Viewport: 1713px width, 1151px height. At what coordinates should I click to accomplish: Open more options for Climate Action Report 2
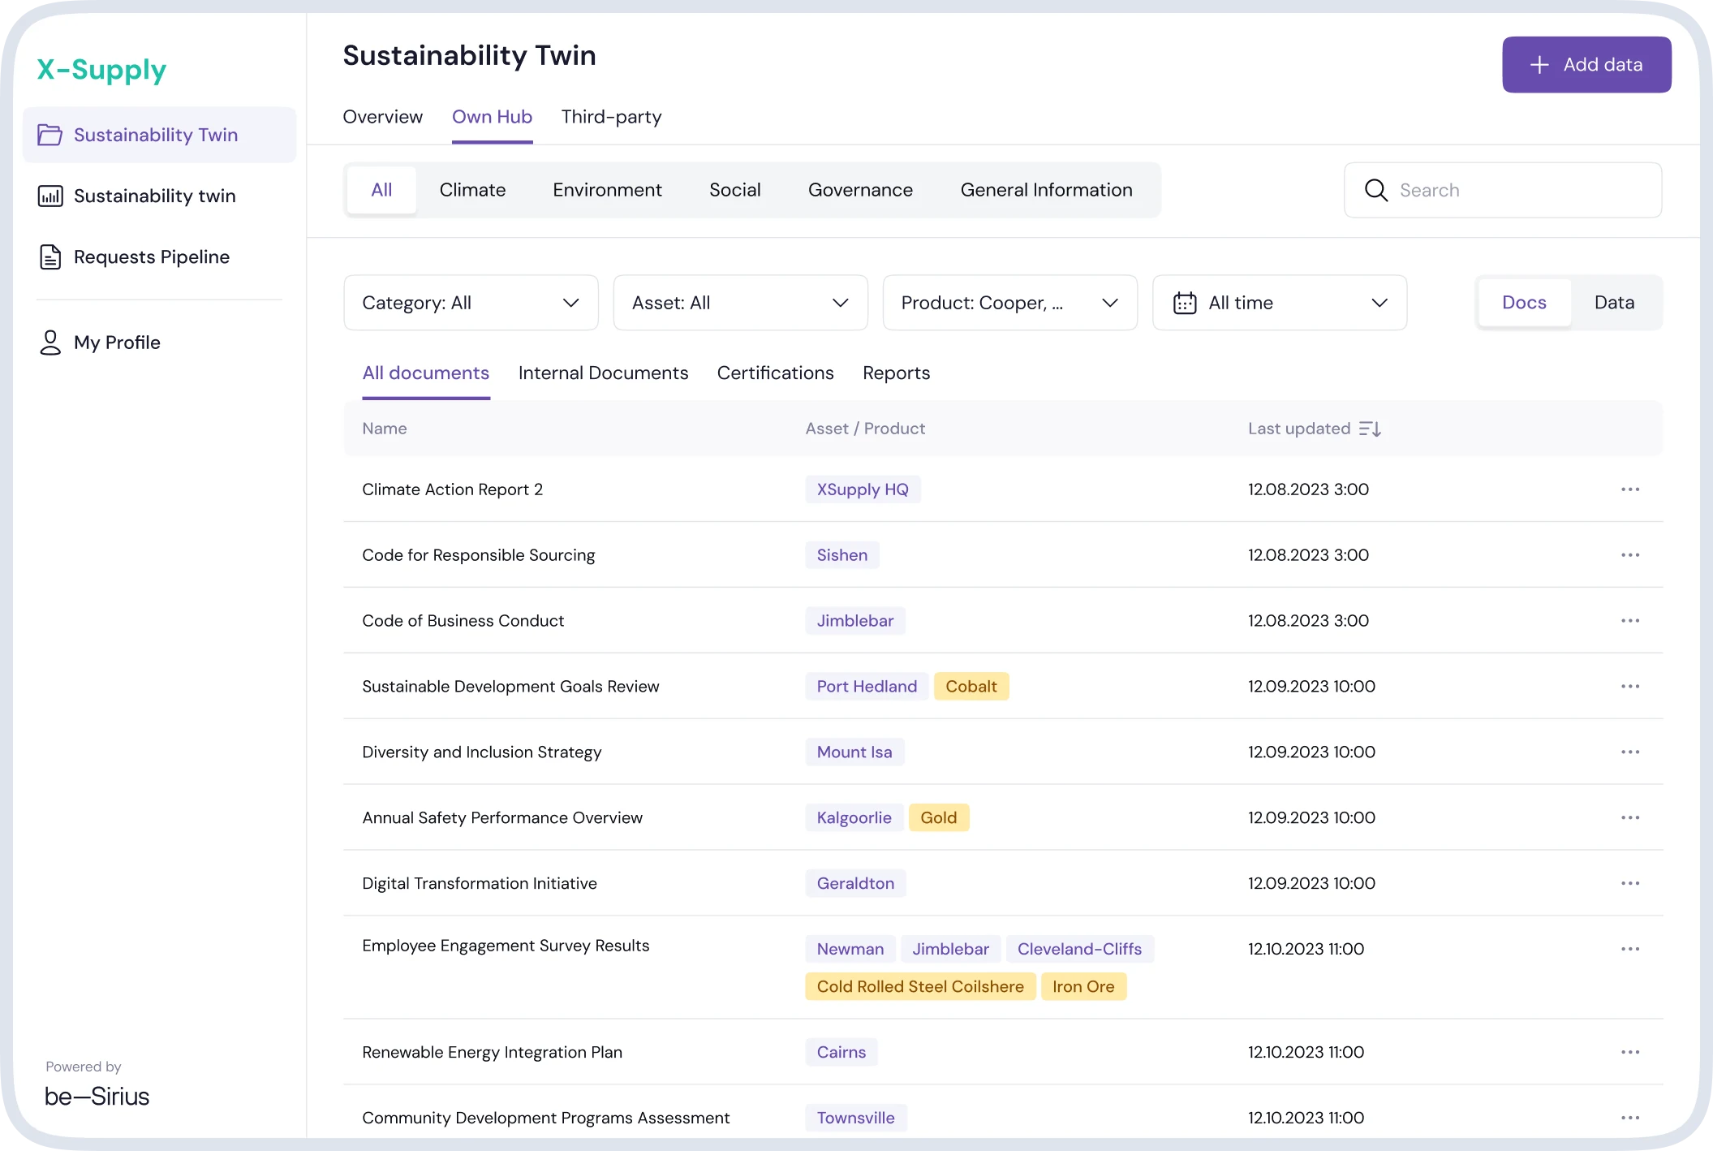tap(1630, 489)
